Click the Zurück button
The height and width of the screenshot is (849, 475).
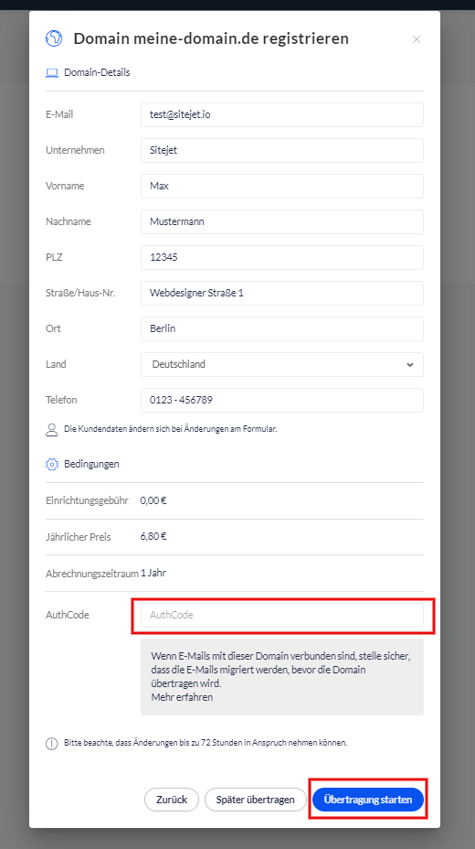point(172,800)
